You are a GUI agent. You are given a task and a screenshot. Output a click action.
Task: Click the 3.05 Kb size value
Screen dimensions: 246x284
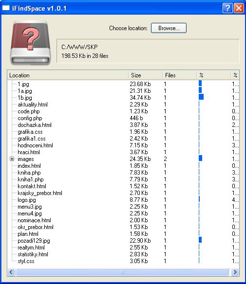pos(139,261)
